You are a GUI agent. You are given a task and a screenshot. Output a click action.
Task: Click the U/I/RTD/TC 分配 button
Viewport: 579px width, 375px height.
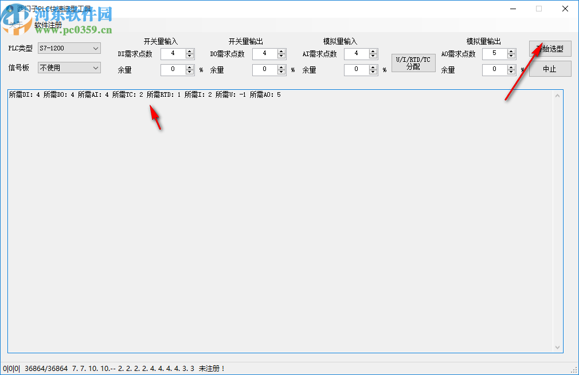pos(413,62)
